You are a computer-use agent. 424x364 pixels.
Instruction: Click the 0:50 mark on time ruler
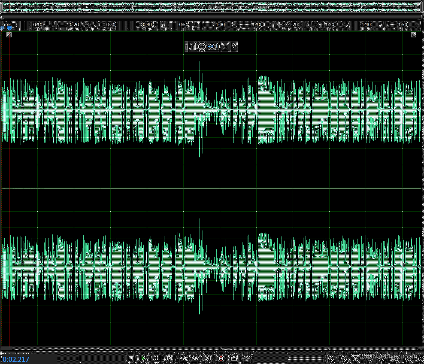click(184, 24)
